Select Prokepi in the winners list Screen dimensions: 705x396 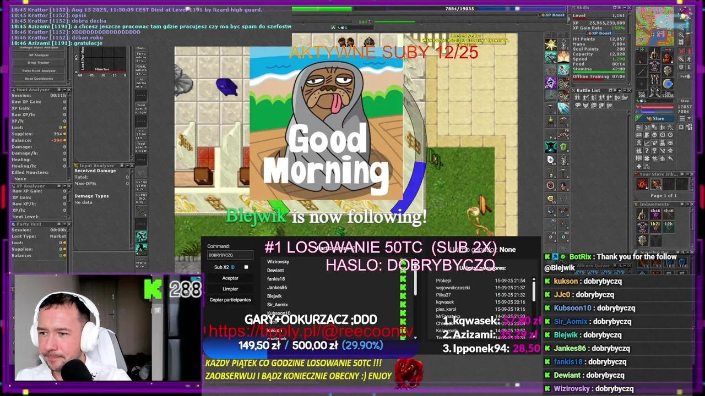443,280
